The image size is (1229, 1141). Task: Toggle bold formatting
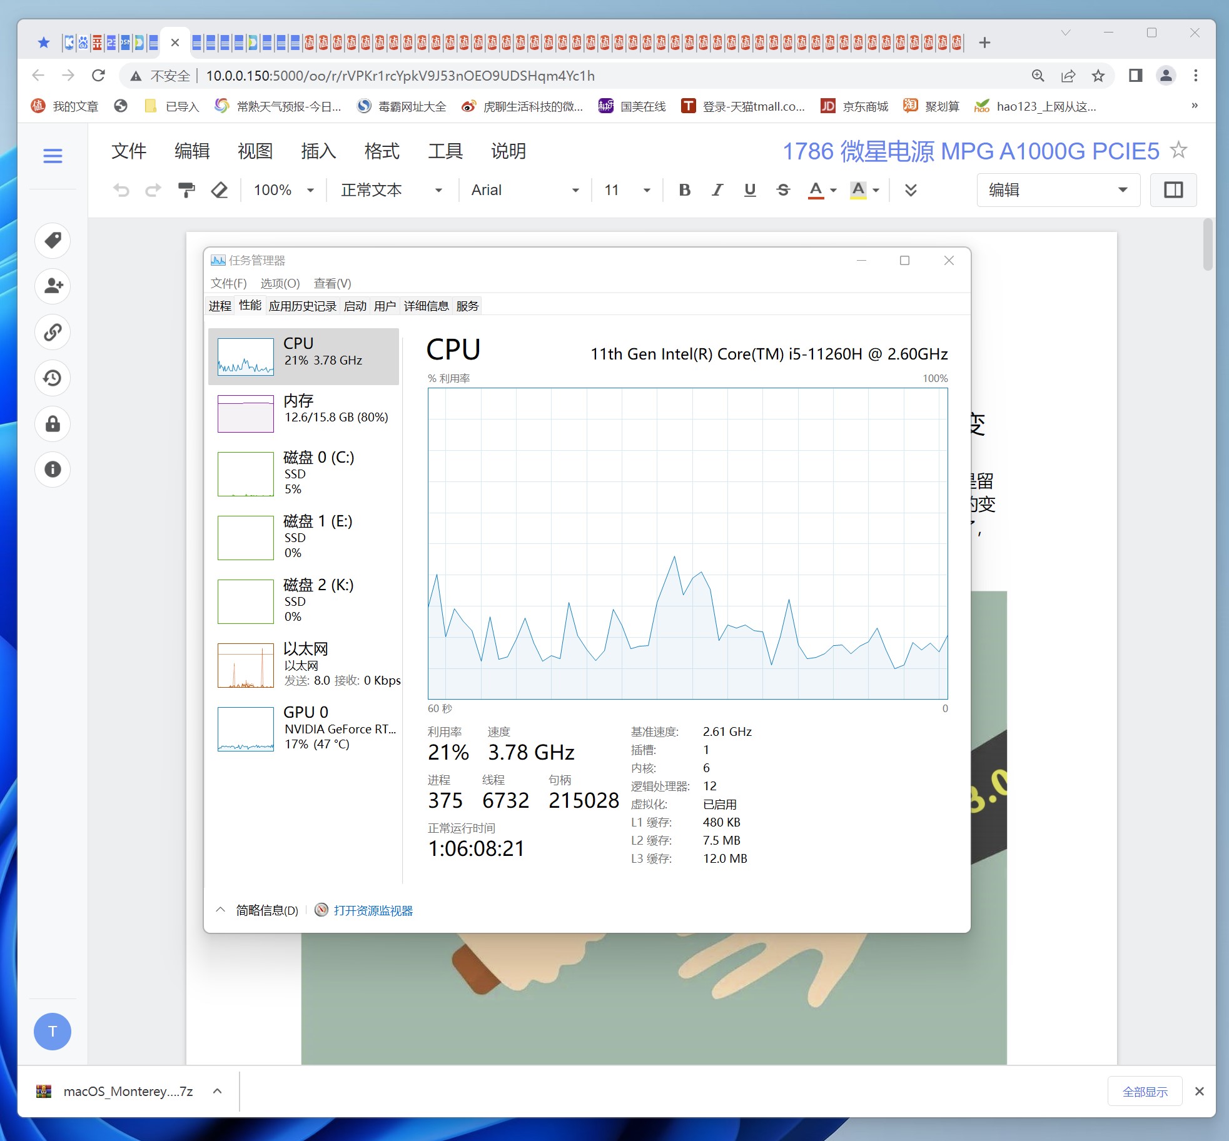pyautogui.click(x=685, y=190)
